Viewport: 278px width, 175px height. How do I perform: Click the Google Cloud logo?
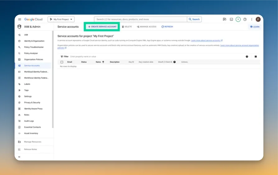coord(33,19)
